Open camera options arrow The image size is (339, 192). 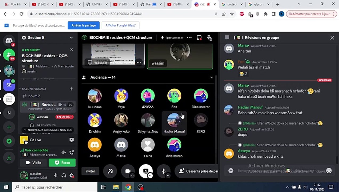132,175
